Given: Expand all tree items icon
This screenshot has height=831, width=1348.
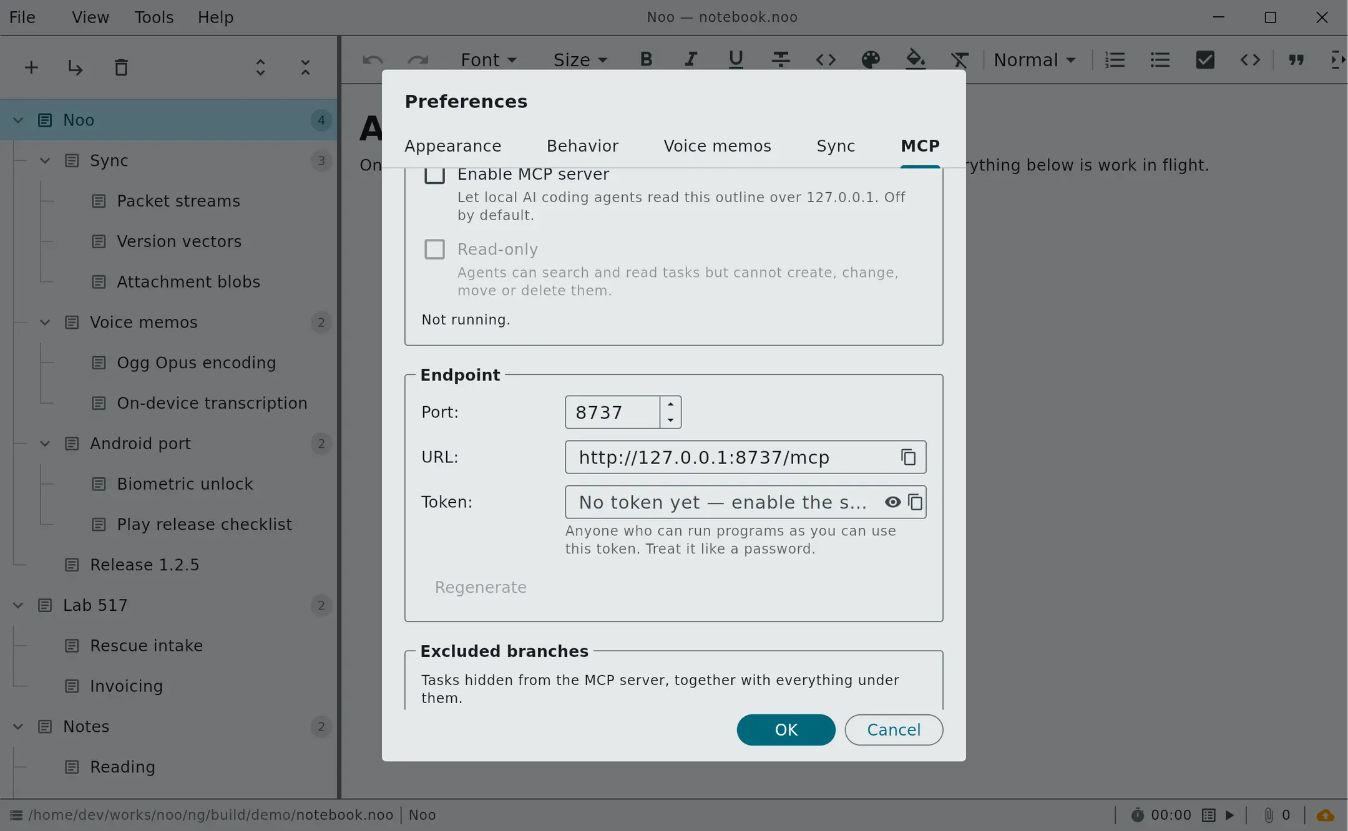Looking at the screenshot, I should point(261,67).
